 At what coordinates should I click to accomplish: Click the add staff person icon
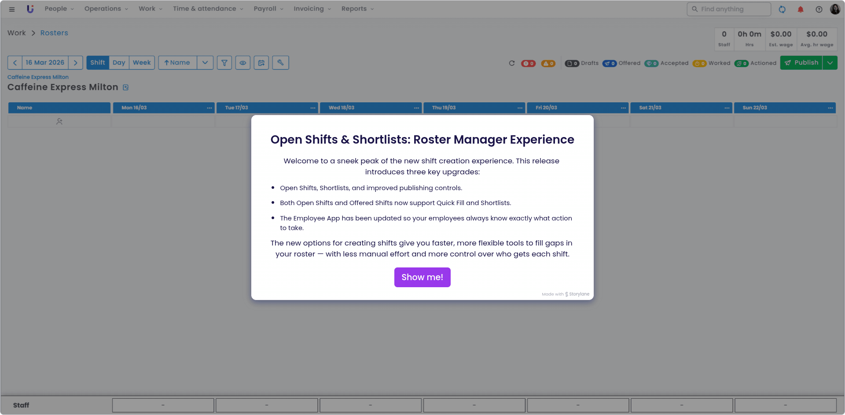59,122
